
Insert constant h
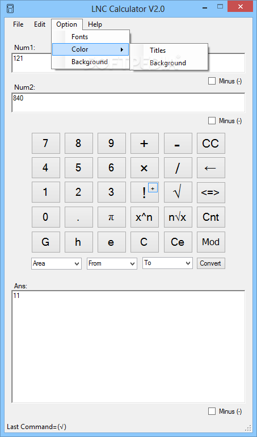coord(79,242)
